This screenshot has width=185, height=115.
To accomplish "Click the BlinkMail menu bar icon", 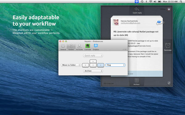I will click(137, 2).
